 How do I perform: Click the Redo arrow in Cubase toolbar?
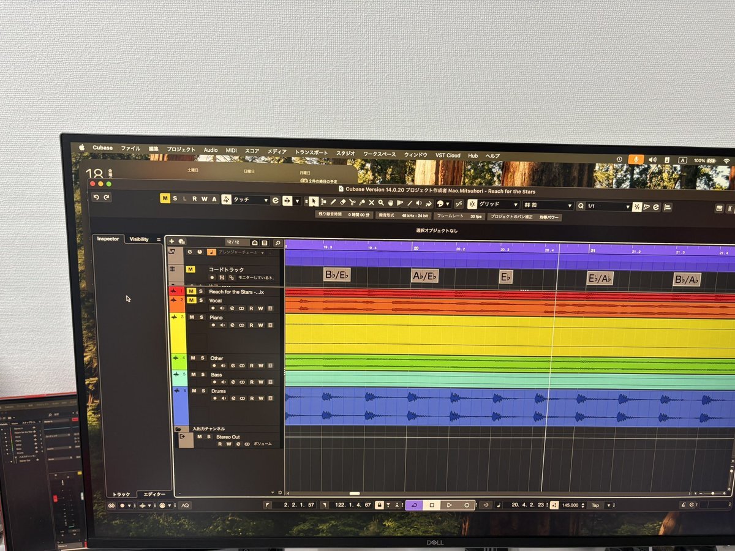(107, 197)
